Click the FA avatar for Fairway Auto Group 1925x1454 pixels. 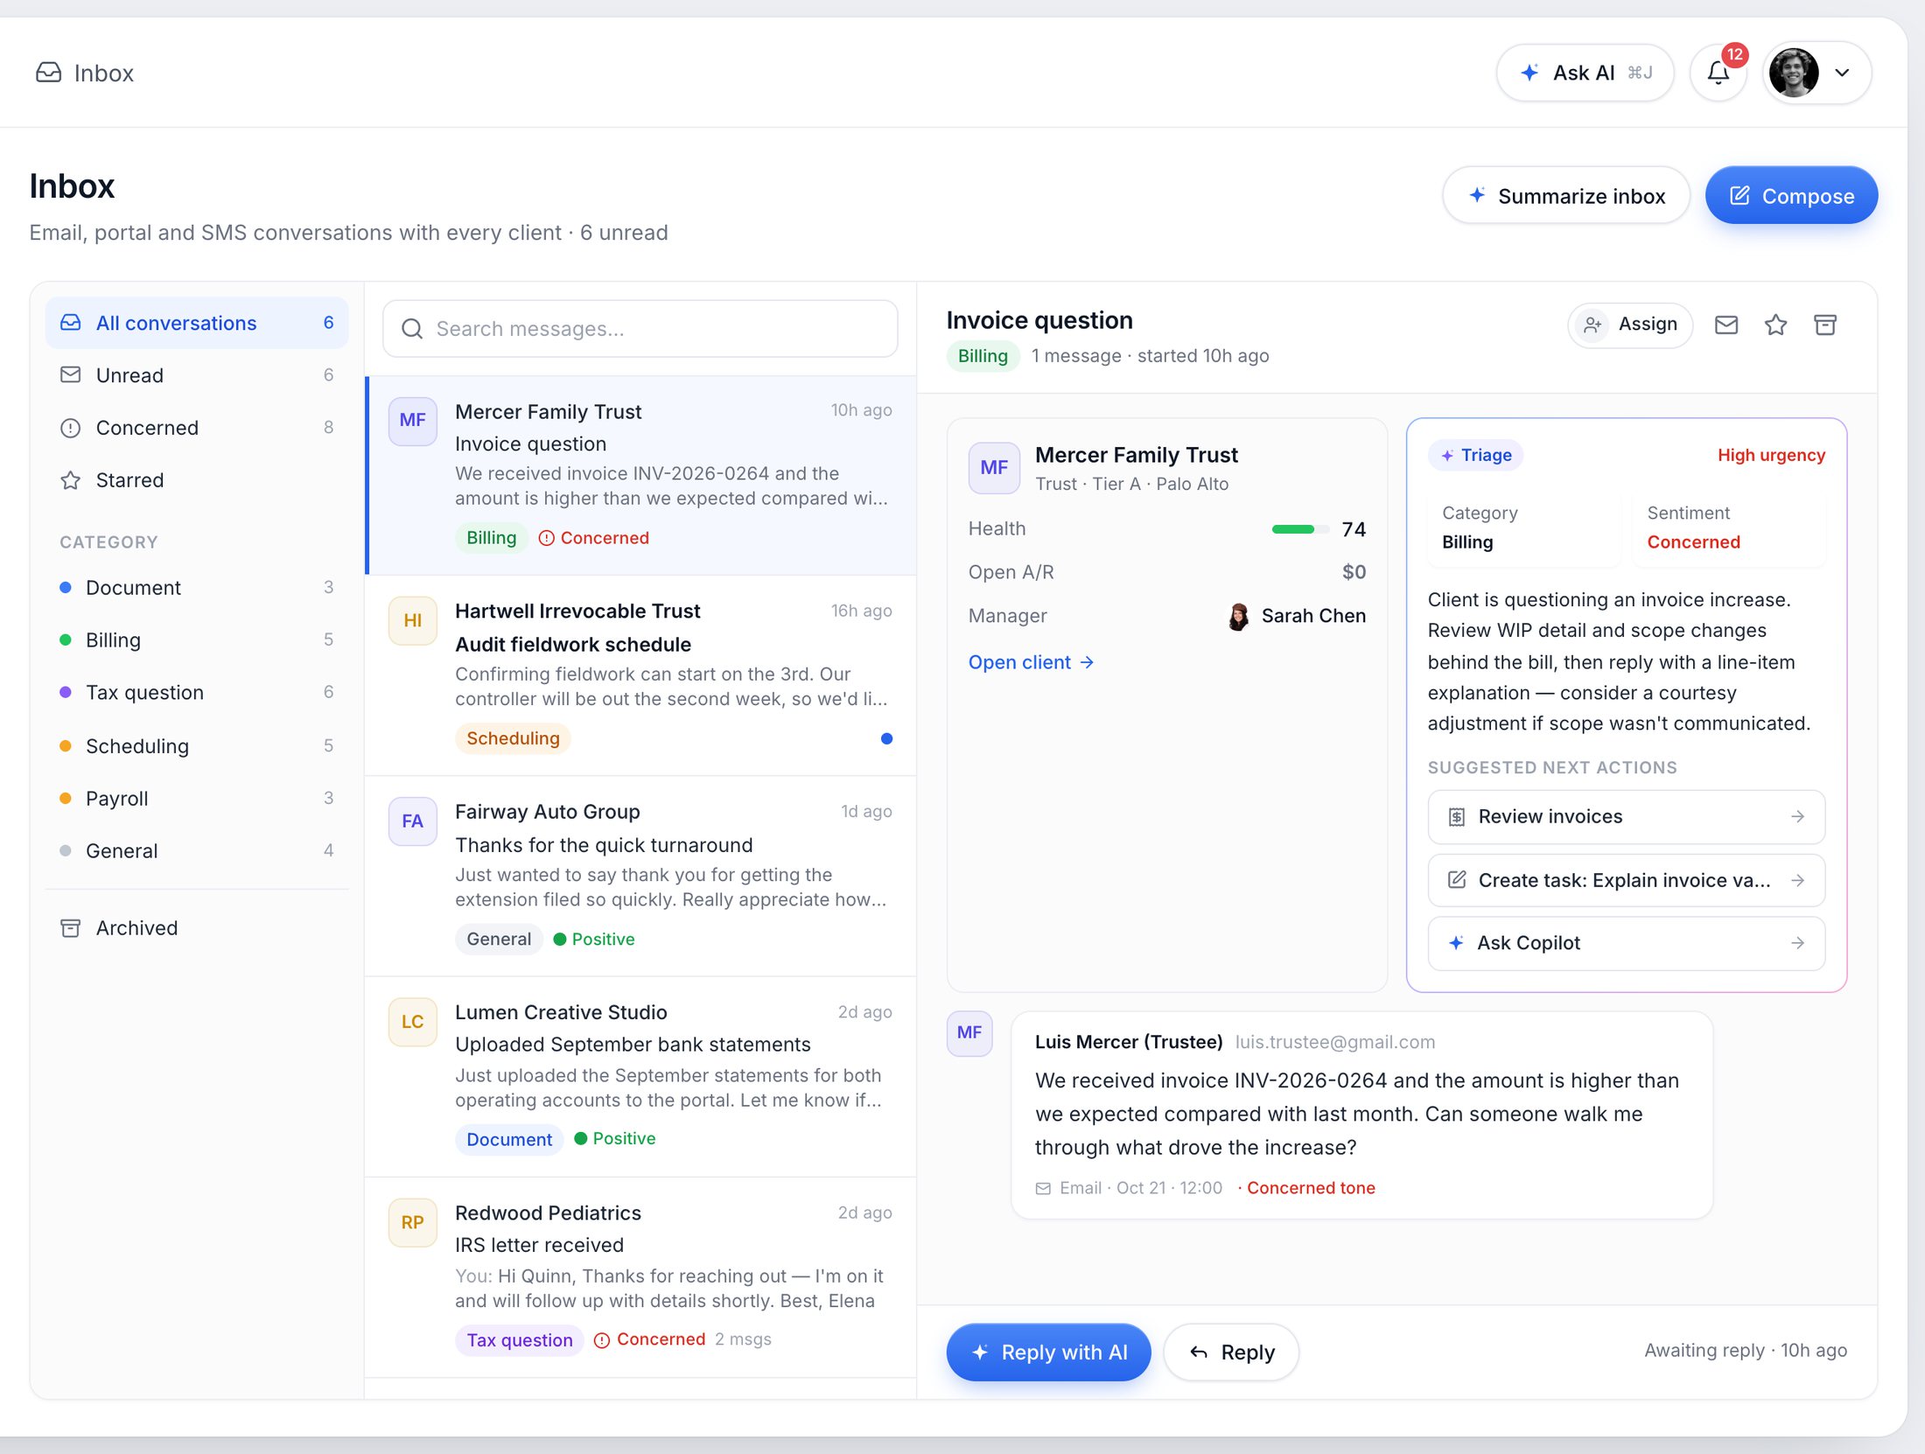(413, 821)
